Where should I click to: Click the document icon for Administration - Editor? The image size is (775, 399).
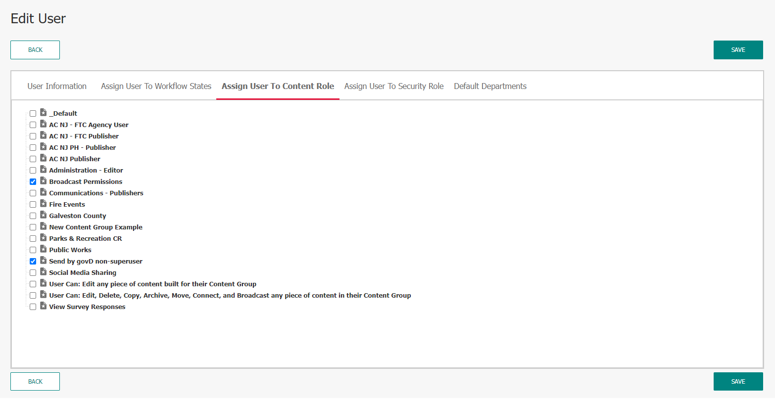click(43, 170)
